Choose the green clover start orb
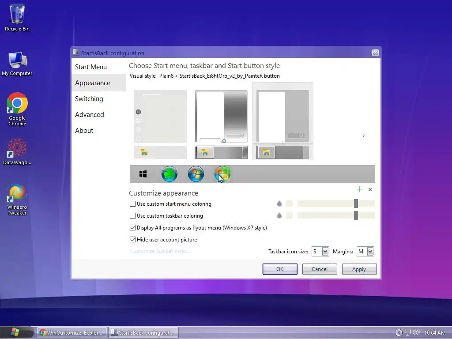 (x=169, y=174)
